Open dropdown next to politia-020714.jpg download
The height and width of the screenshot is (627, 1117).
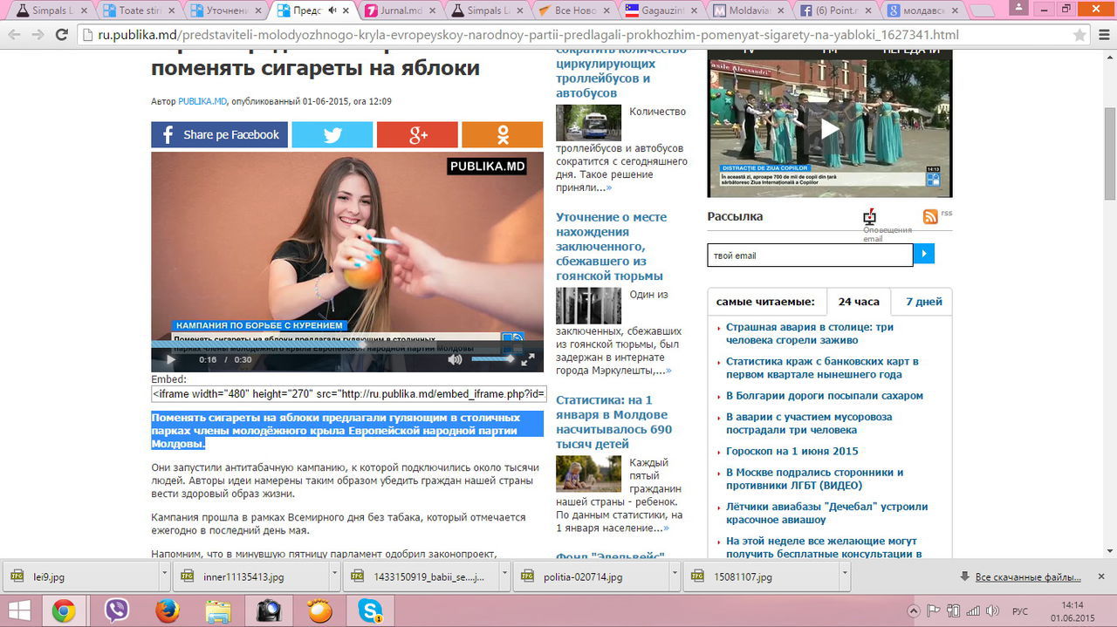[x=675, y=577]
